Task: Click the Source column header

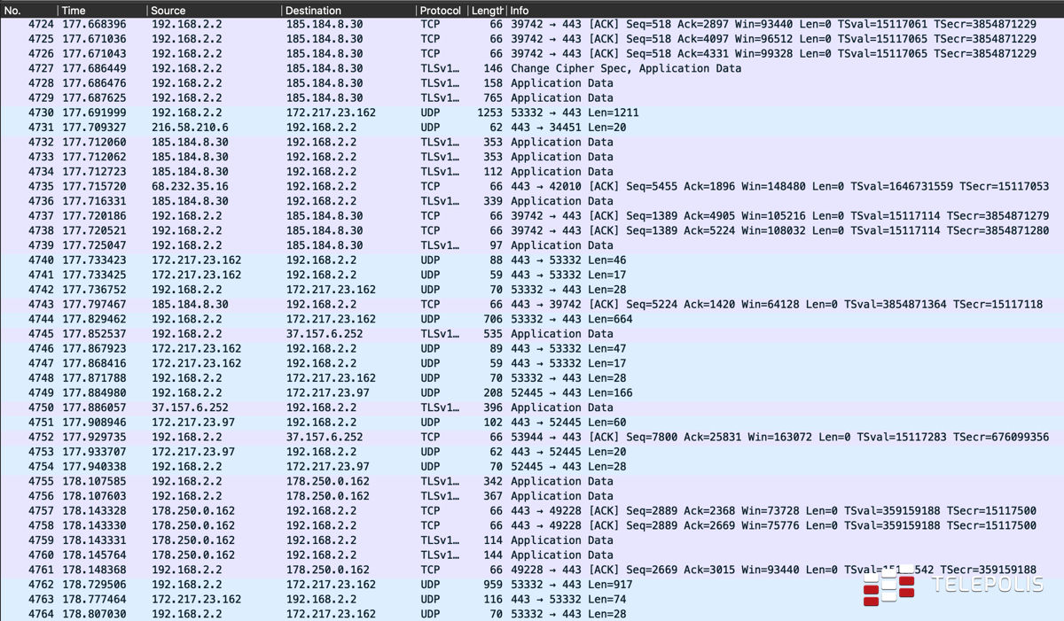Action: click(x=213, y=11)
